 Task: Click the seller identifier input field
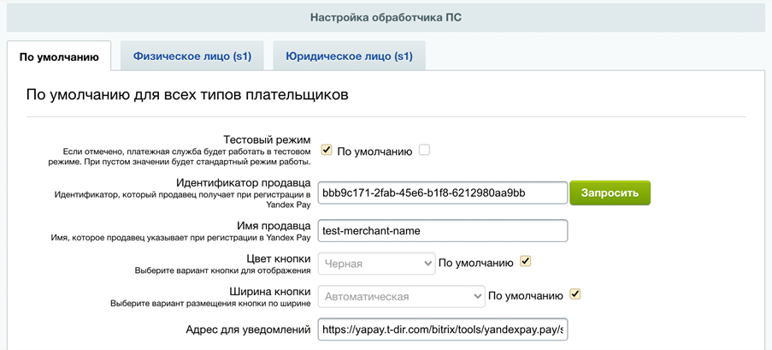(442, 193)
